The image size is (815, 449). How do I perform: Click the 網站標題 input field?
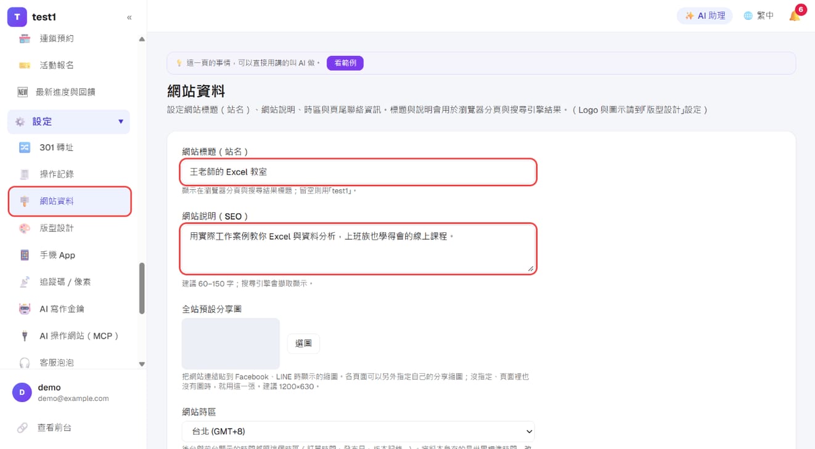point(358,172)
